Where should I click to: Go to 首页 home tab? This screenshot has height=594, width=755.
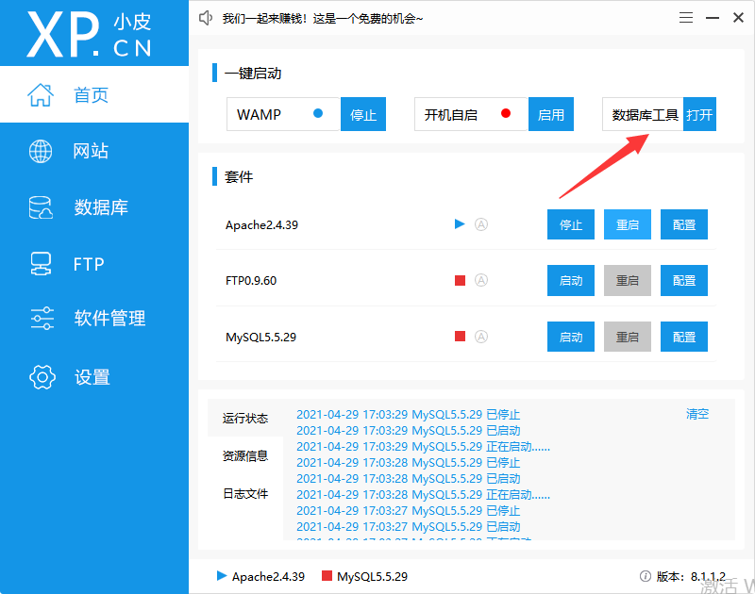(94, 94)
